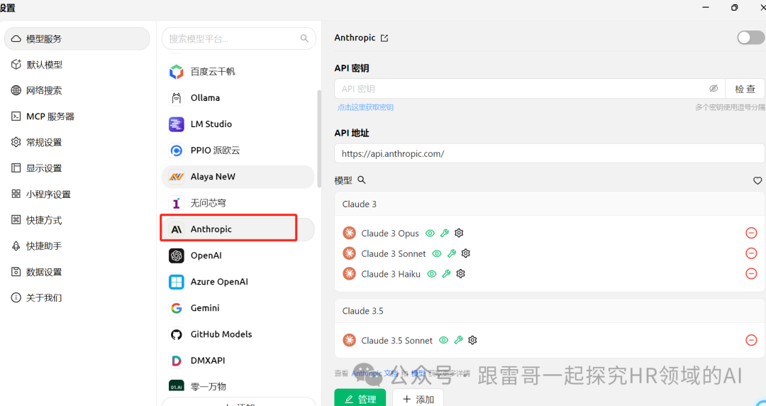Viewport: 766px width, 406px height.
Task: Click the vision eye icon for Claude 3 Opus
Action: coord(430,234)
